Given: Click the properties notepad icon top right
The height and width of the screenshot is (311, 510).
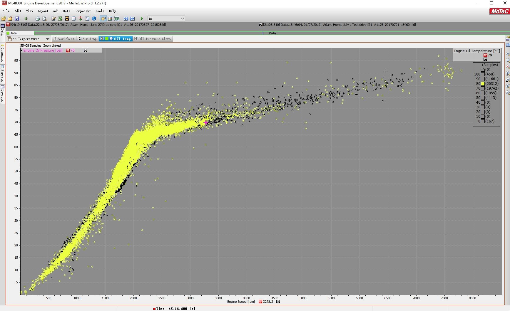Looking at the screenshot, I should point(508,38).
